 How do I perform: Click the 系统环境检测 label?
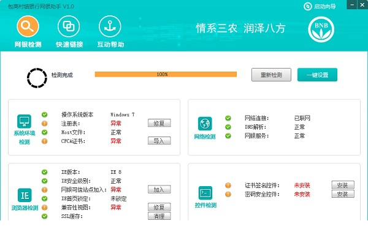click(24, 137)
